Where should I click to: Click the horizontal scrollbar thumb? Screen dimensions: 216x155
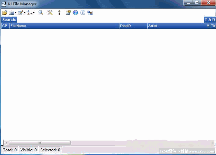[x=40, y=143]
